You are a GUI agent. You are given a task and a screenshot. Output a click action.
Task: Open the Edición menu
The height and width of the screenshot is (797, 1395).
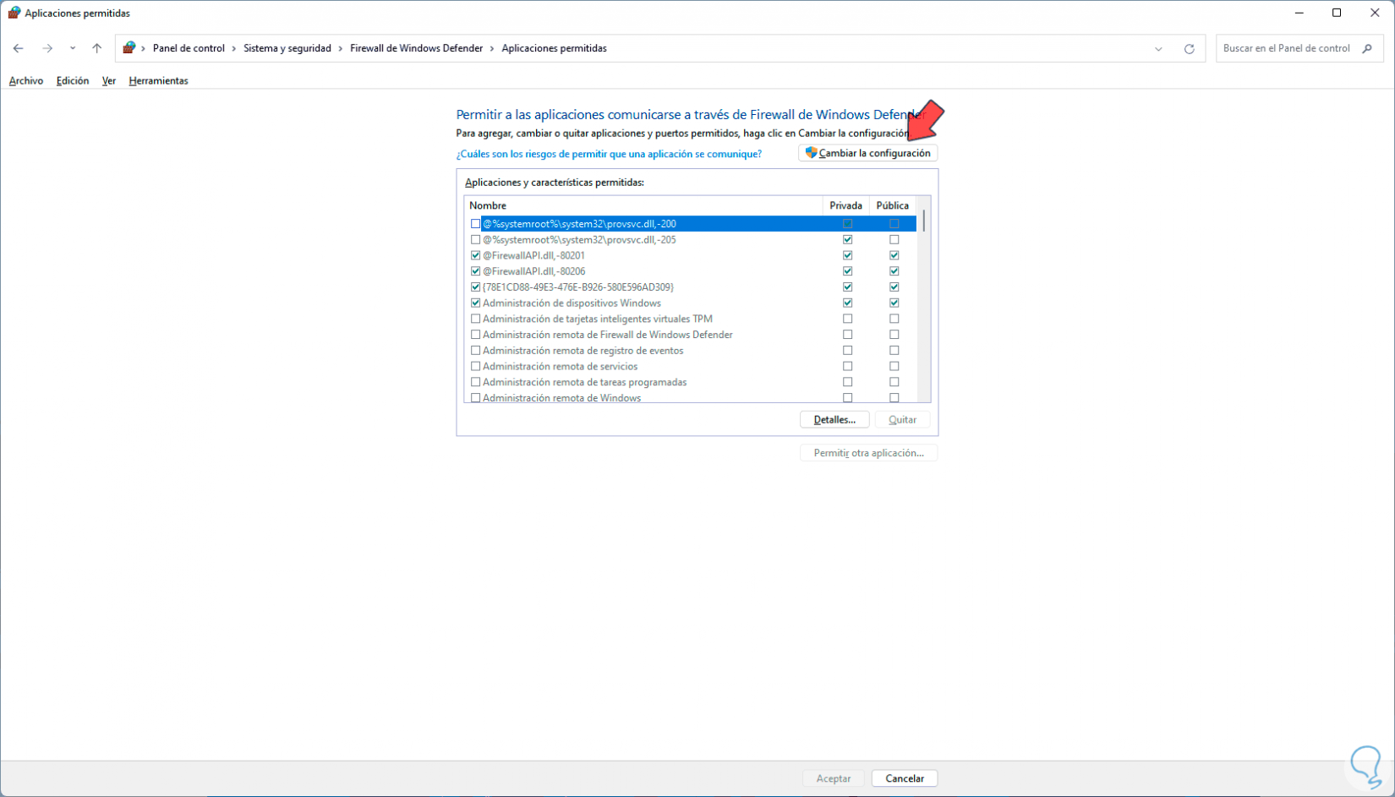pyautogui.click(x=73, y=81)
